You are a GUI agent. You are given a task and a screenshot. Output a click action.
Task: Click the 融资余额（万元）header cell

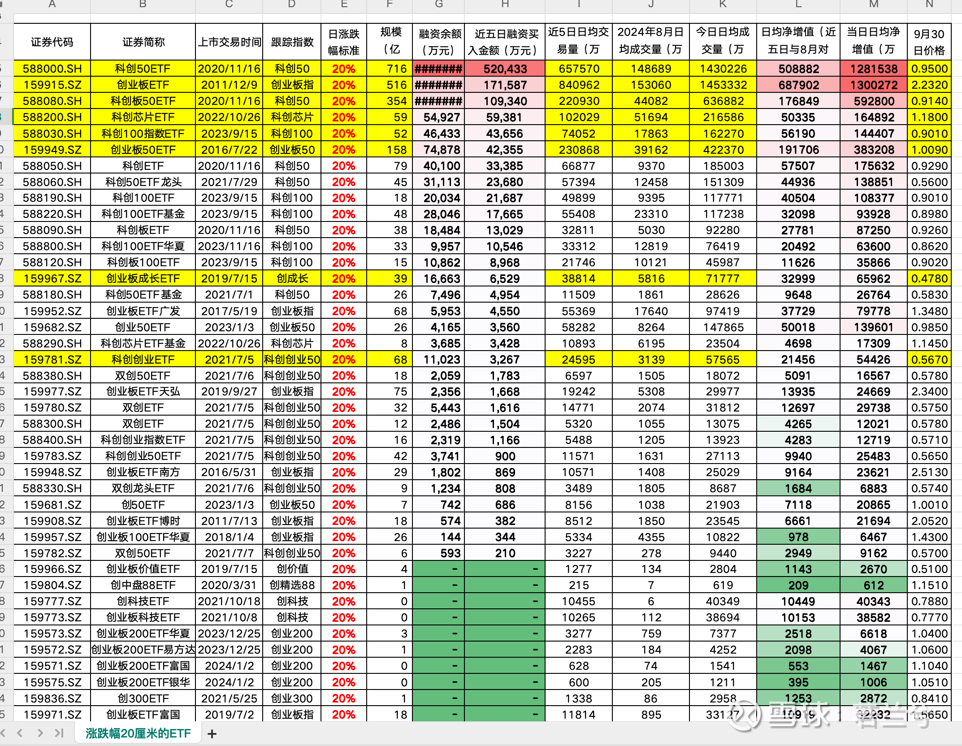[x=439, y=42]
